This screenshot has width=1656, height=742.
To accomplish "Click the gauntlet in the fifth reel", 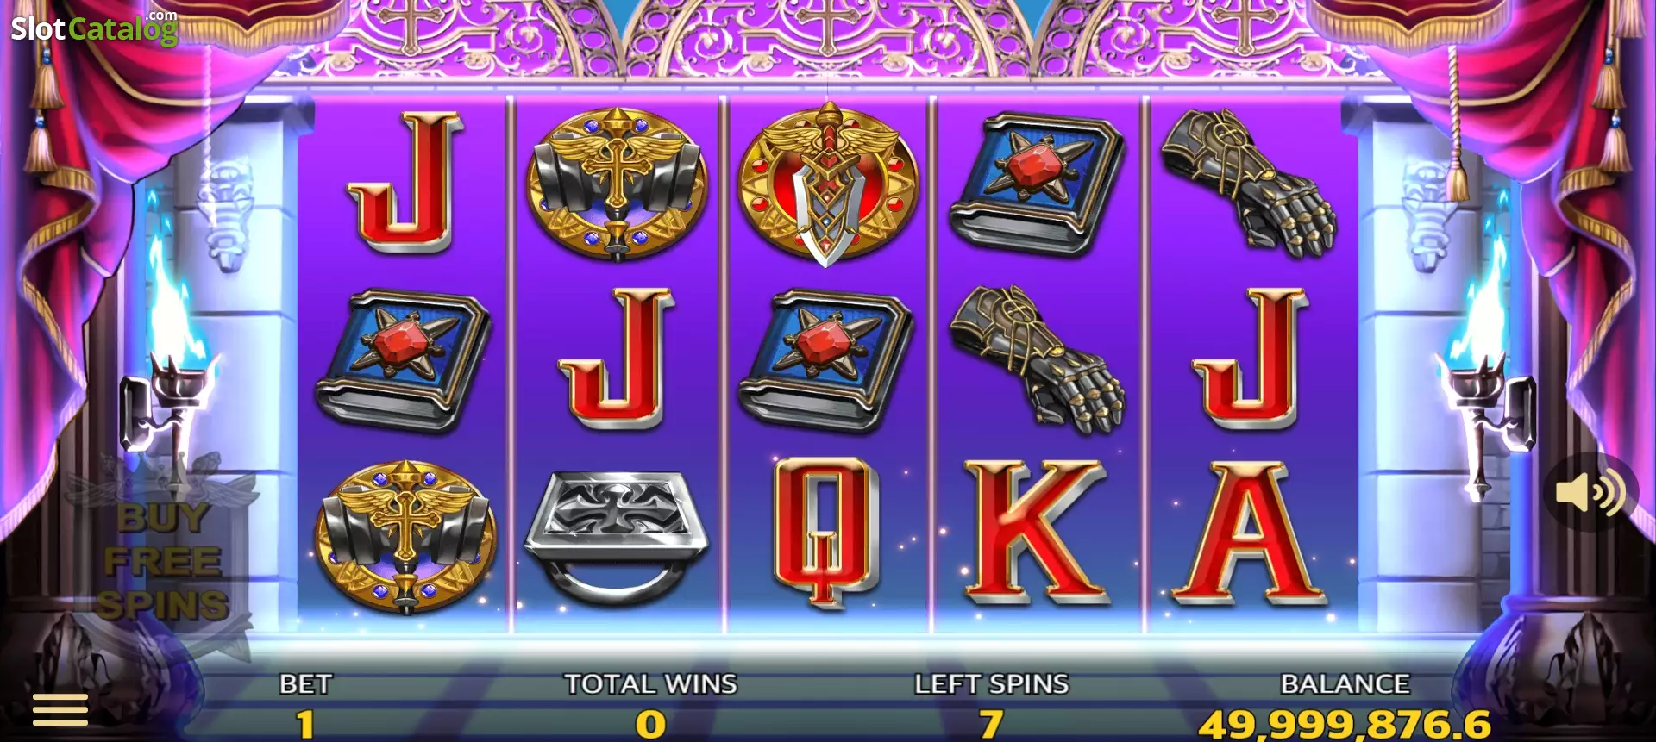I will pyautogui.click(x=1249, y=183).
